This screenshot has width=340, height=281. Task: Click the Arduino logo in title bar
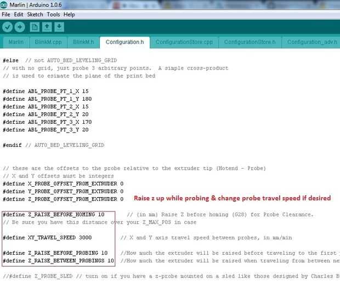[4, 4]
